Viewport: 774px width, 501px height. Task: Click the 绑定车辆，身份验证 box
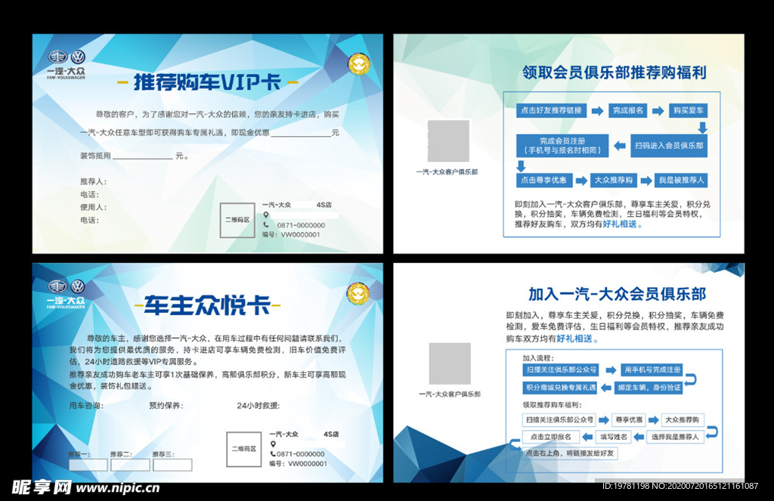649,388
